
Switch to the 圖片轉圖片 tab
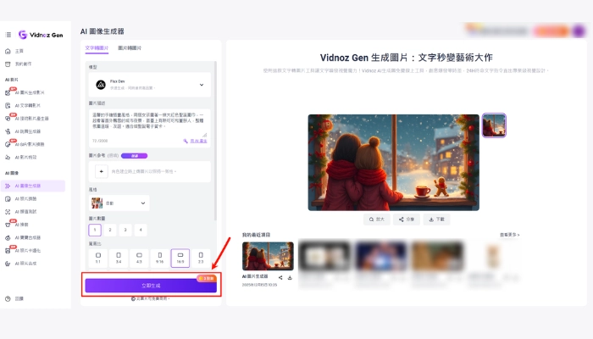click(130, 48)
